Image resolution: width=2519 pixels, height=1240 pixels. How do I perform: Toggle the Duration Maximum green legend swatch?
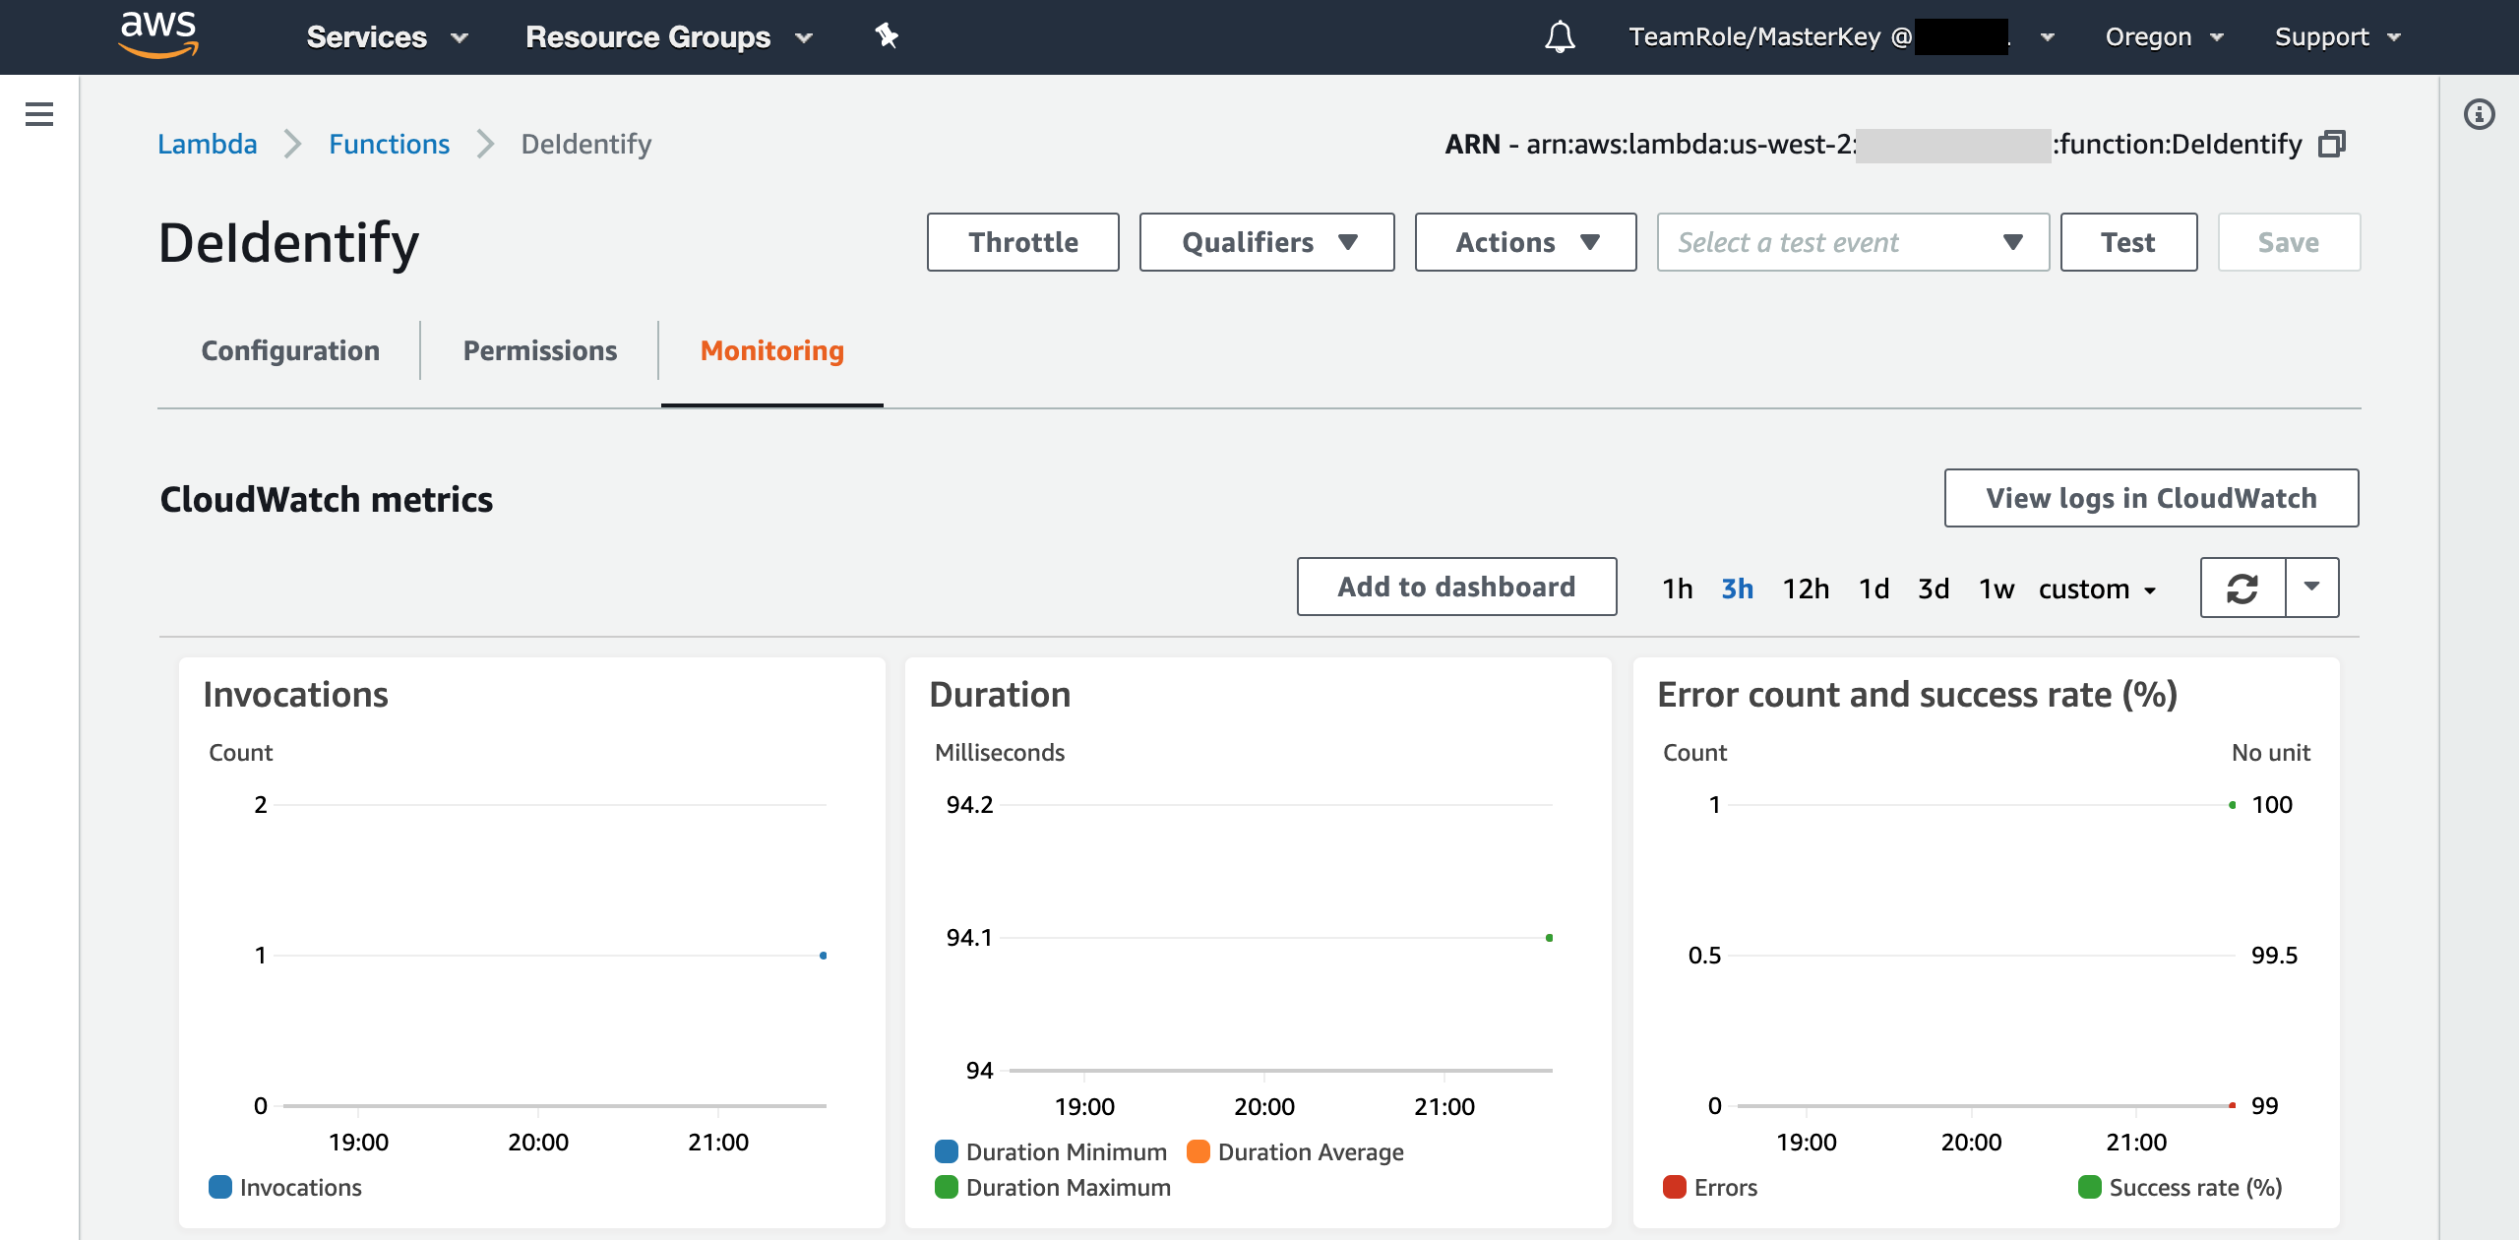(947, 1187)
